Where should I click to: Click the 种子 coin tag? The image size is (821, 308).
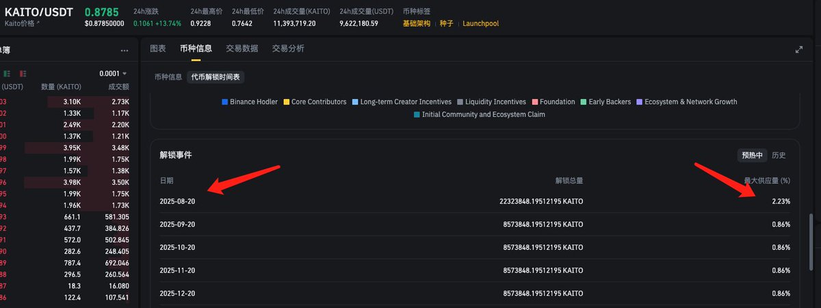447,23
